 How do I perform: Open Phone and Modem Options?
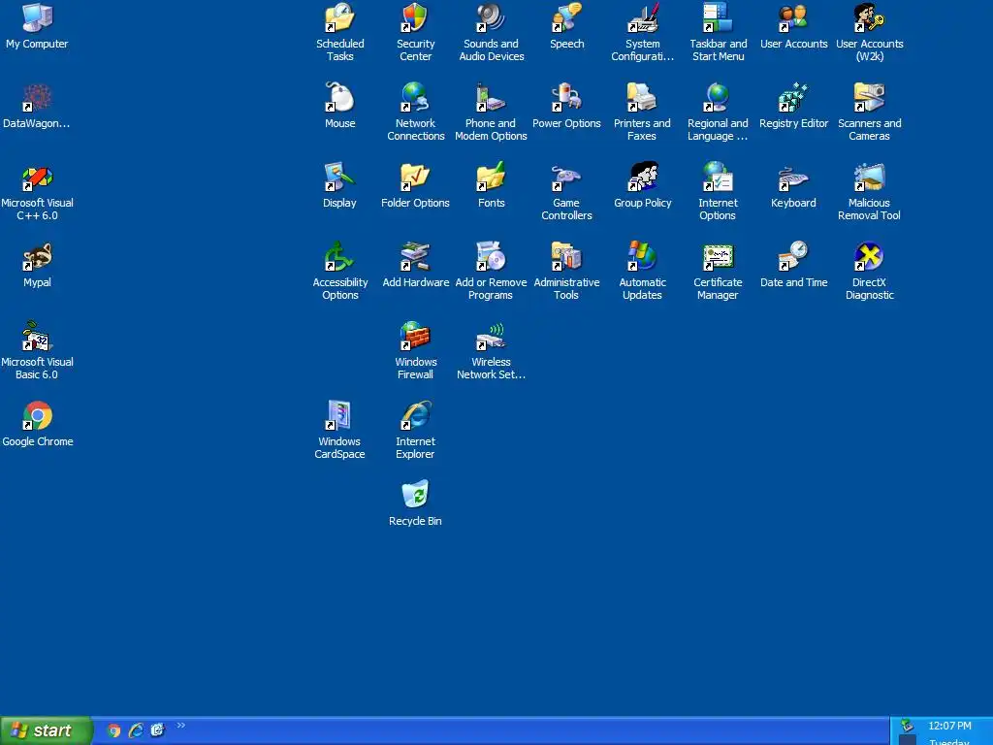[x=492, y=113]
